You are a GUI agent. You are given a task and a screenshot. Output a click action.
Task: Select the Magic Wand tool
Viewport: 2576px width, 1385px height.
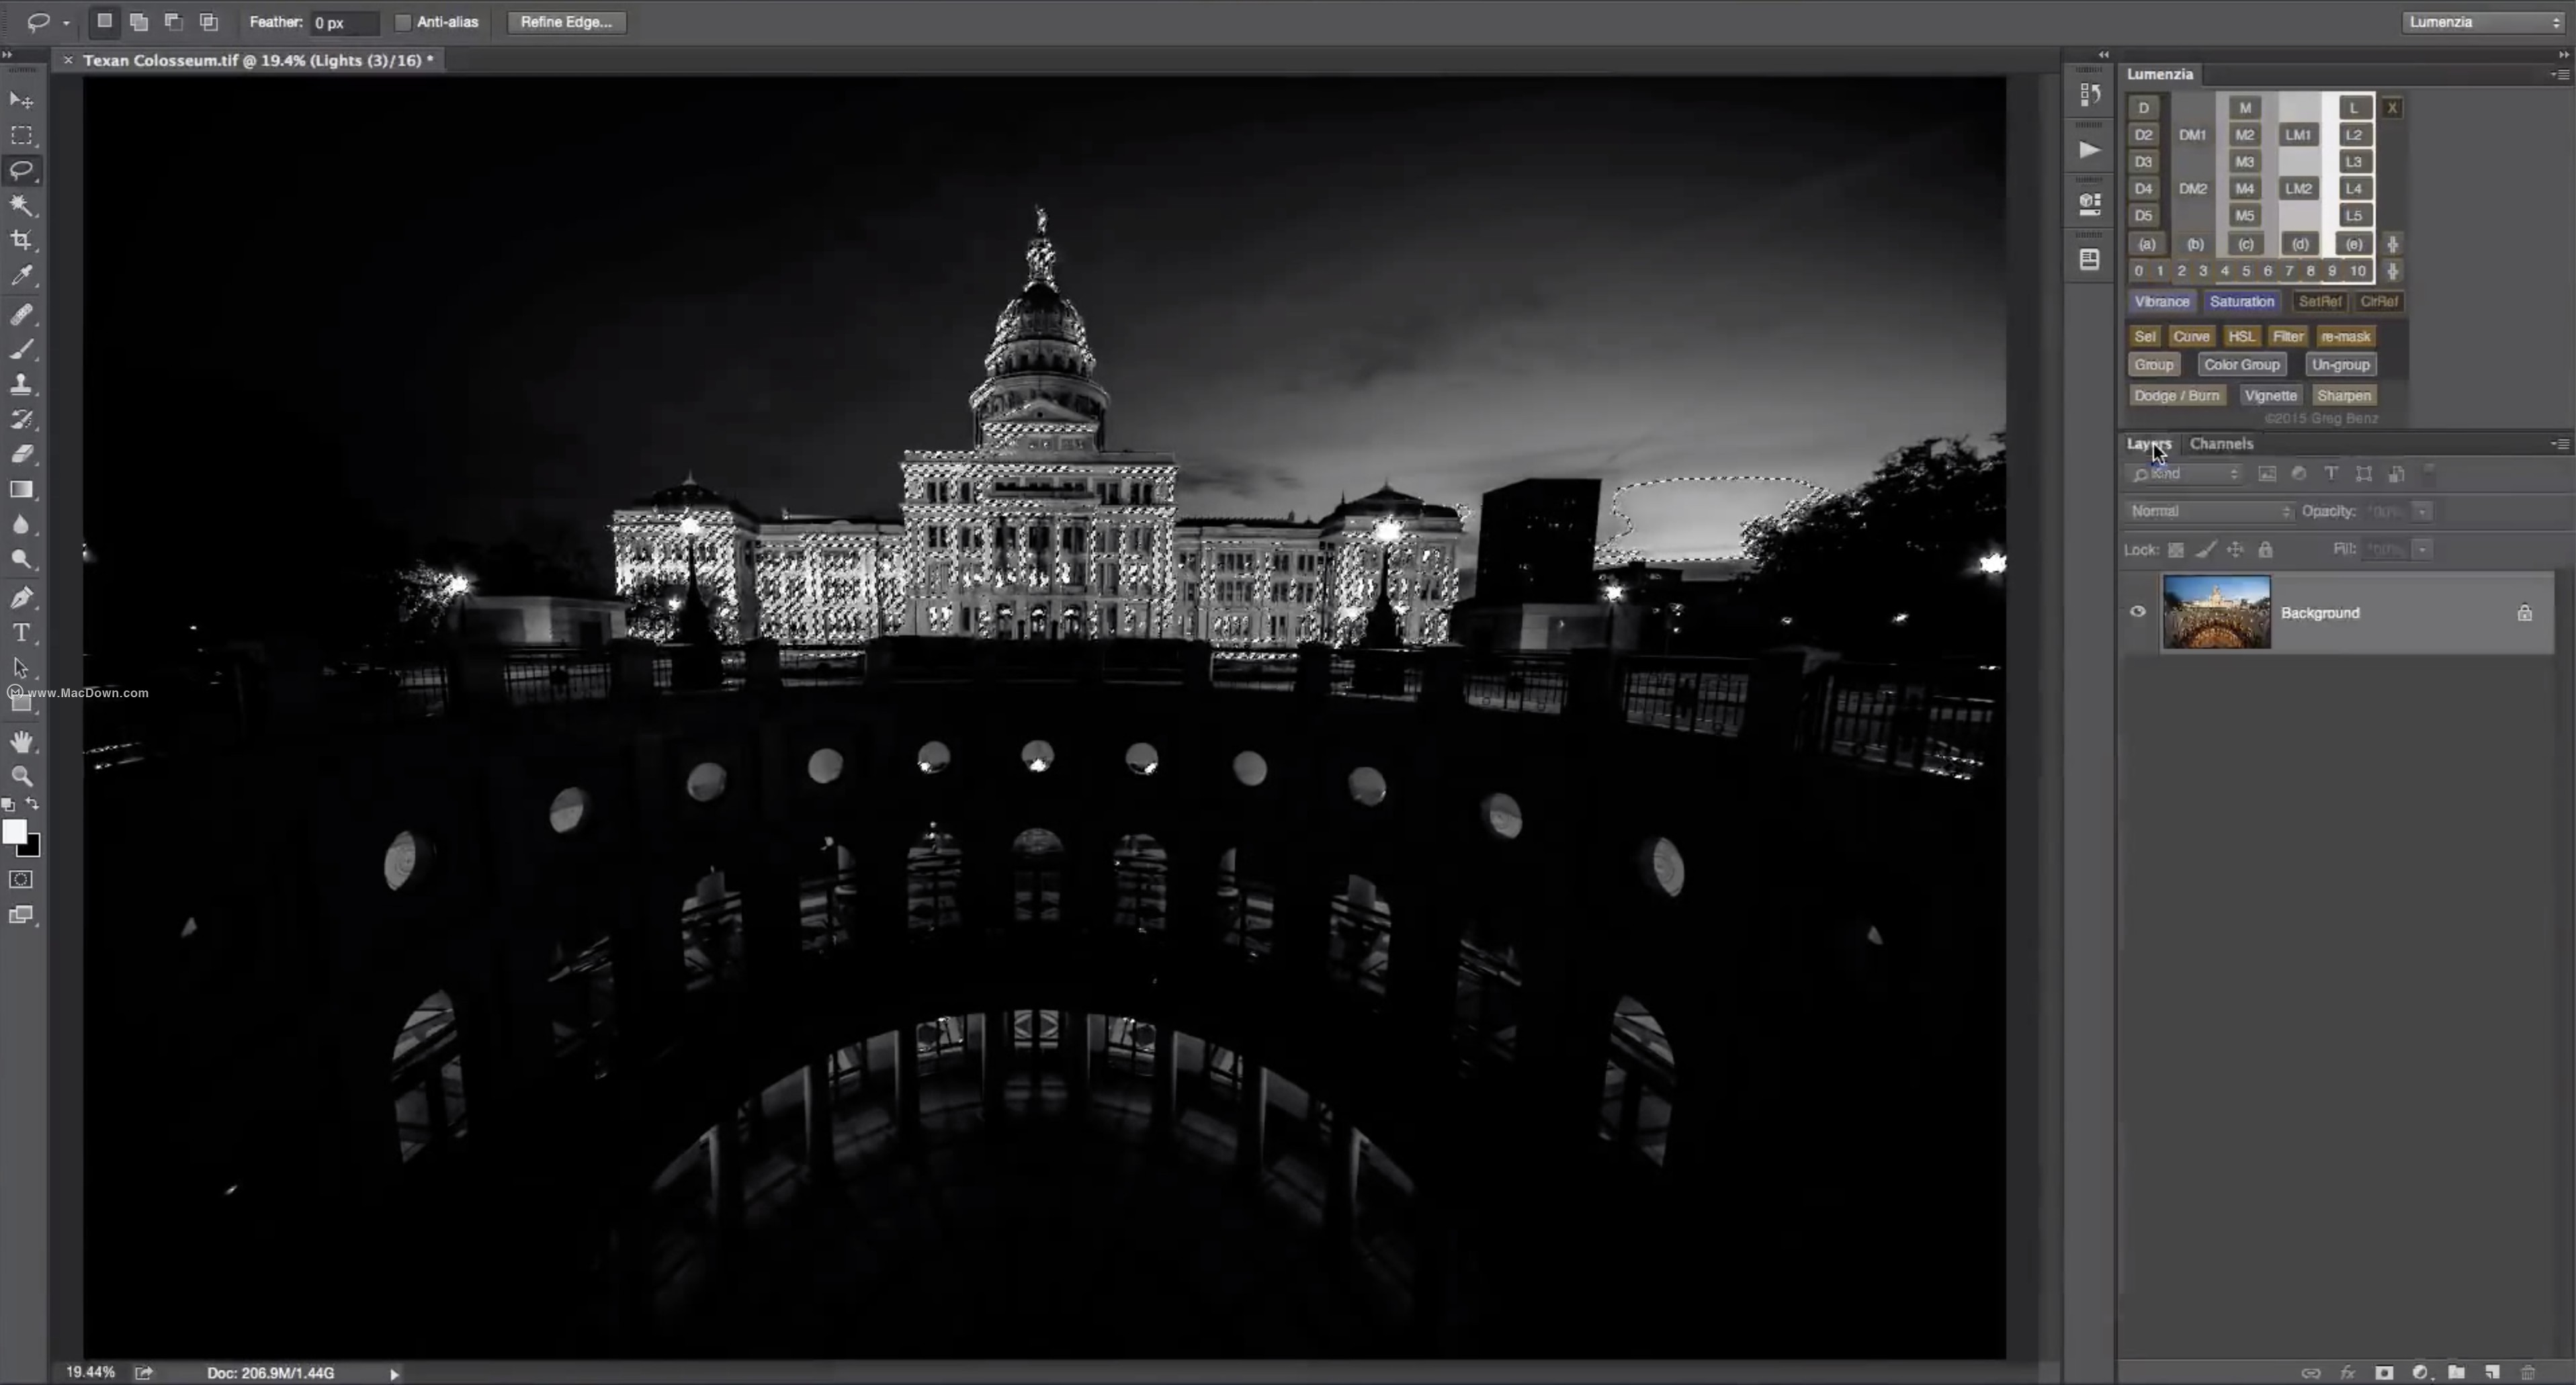(21, 205)
